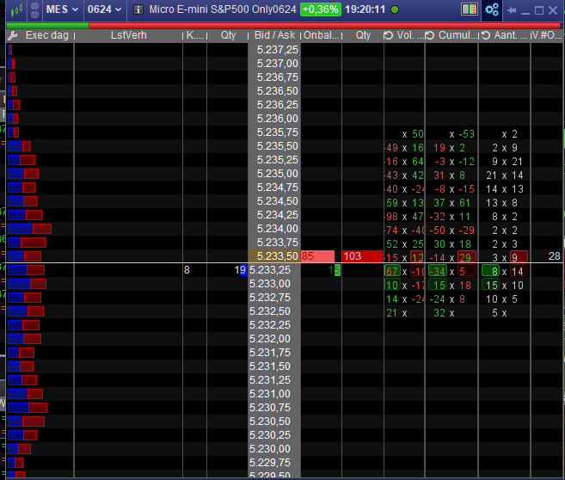The height and width of the screenshot is (480, 565).
Task: Click the red portion of buy/sell bar
Action: [x=325, y=26]
